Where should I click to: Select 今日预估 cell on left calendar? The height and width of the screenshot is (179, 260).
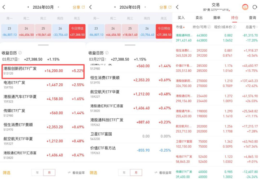pos(77,31)
